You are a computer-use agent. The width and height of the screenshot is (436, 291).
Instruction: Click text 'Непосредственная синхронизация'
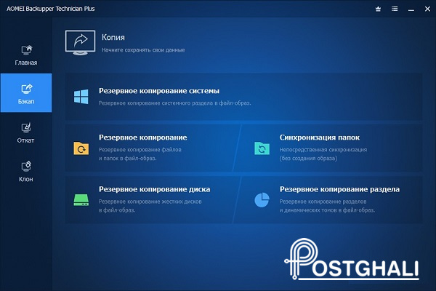tap(323, 150)
